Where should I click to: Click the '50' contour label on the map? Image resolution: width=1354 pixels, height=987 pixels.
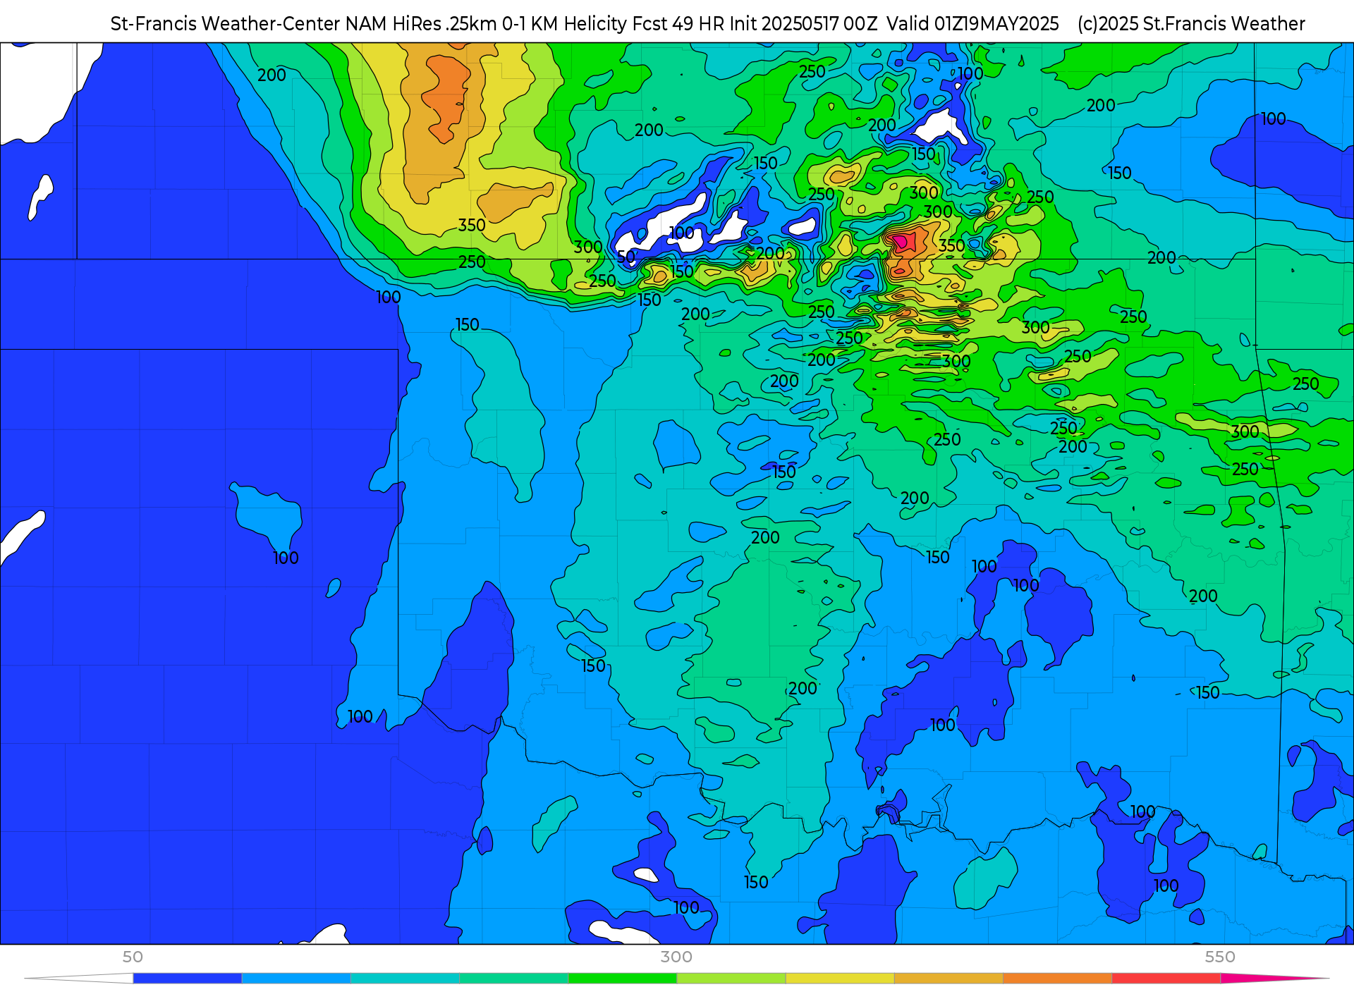(626, 257)
